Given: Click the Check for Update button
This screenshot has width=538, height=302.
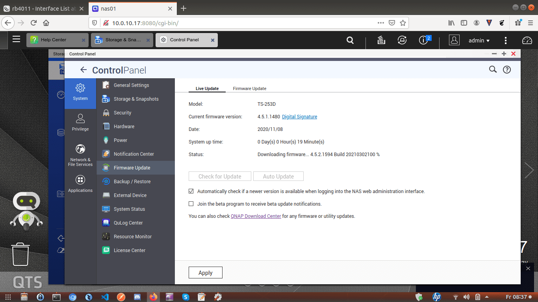Looking at the screenshot, I should pos(220,176).
